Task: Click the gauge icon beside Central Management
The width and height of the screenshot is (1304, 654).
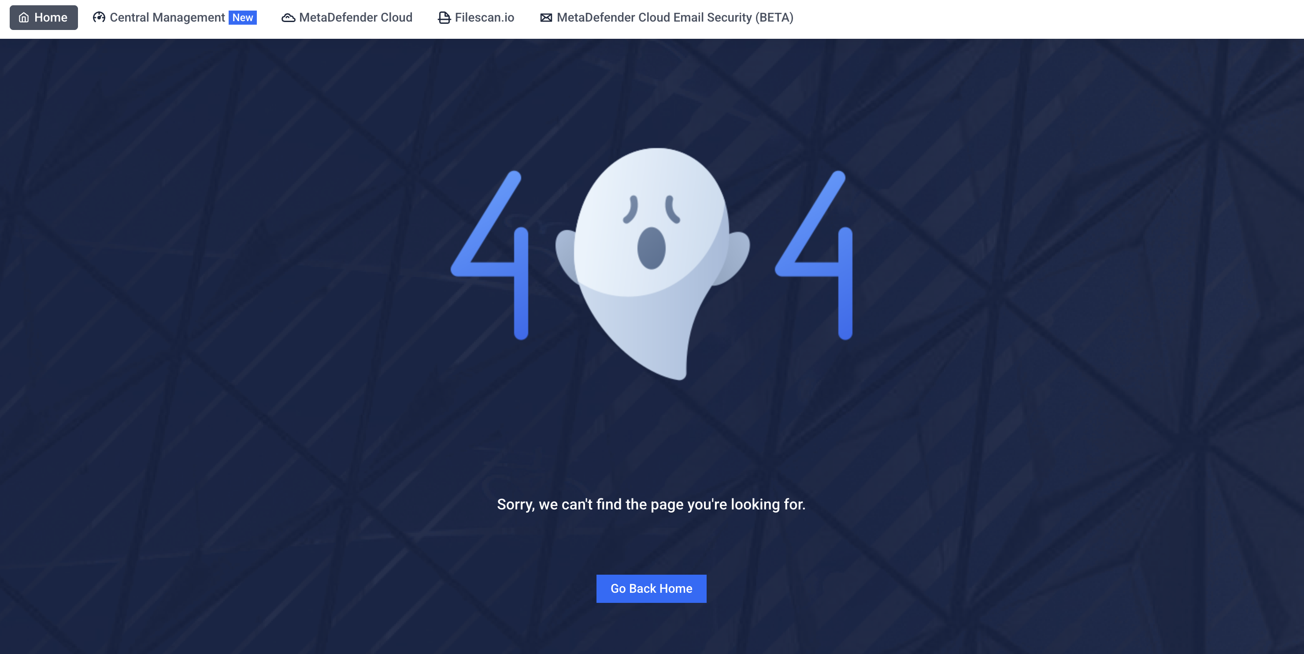Action: click(99, 18)
